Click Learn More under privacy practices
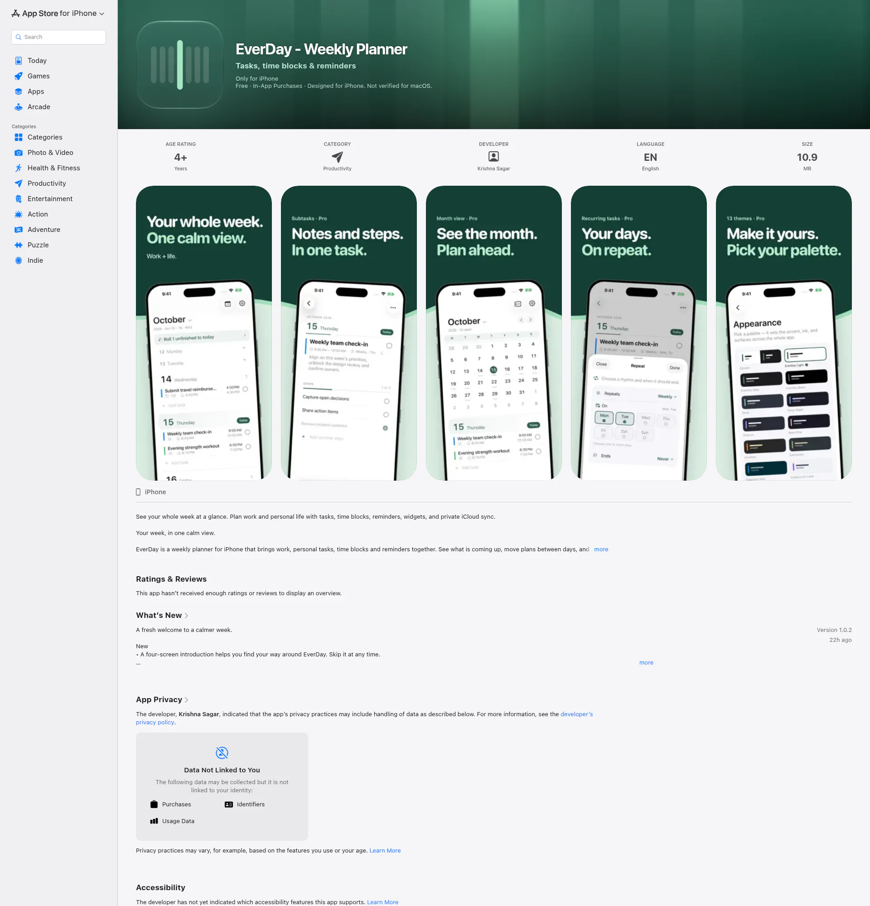 pos(385,851)
